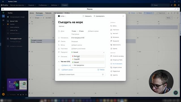Pick the Низкий option in the priority list
This screenshot has width=181, height=102.
[88, 62]
